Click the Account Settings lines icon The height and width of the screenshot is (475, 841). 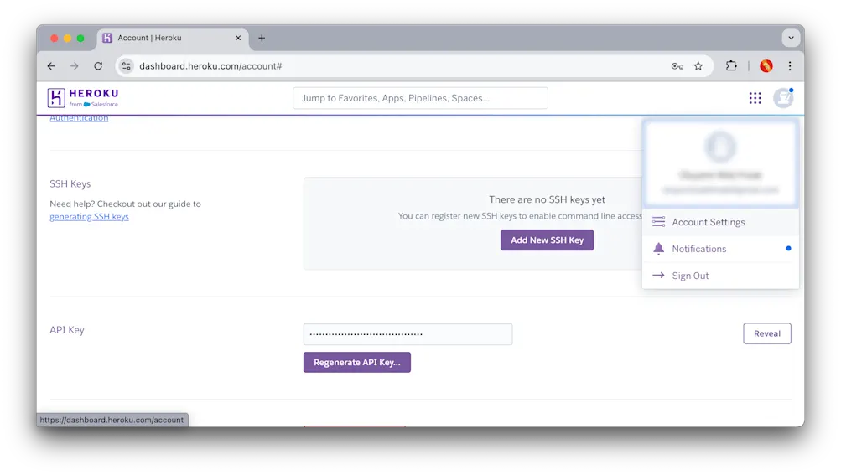(658, 222)
